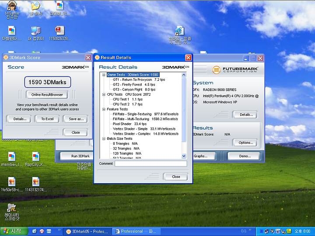Switch to Professional taskbar window button
The height and width of the screenshot is (236, 315).
pyautogui.click(x=136, y=231)
